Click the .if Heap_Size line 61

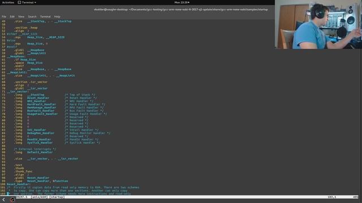click(24, 60)
